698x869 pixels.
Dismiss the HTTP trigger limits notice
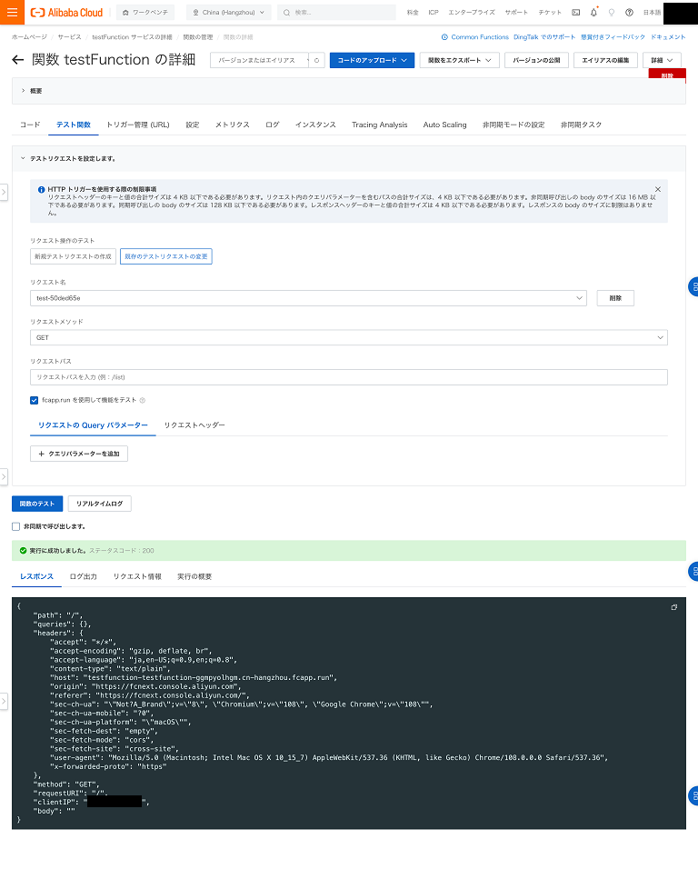click(x=658, y=189)
